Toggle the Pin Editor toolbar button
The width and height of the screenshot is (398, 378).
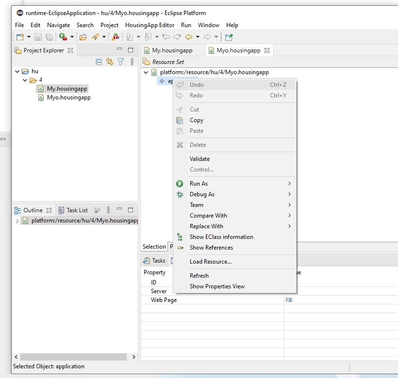click(229, 37)
